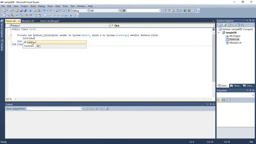This screenshot has width=256, height=144.
Task: Undo the last action via the toolbar
Action: [x=44, y=11]
